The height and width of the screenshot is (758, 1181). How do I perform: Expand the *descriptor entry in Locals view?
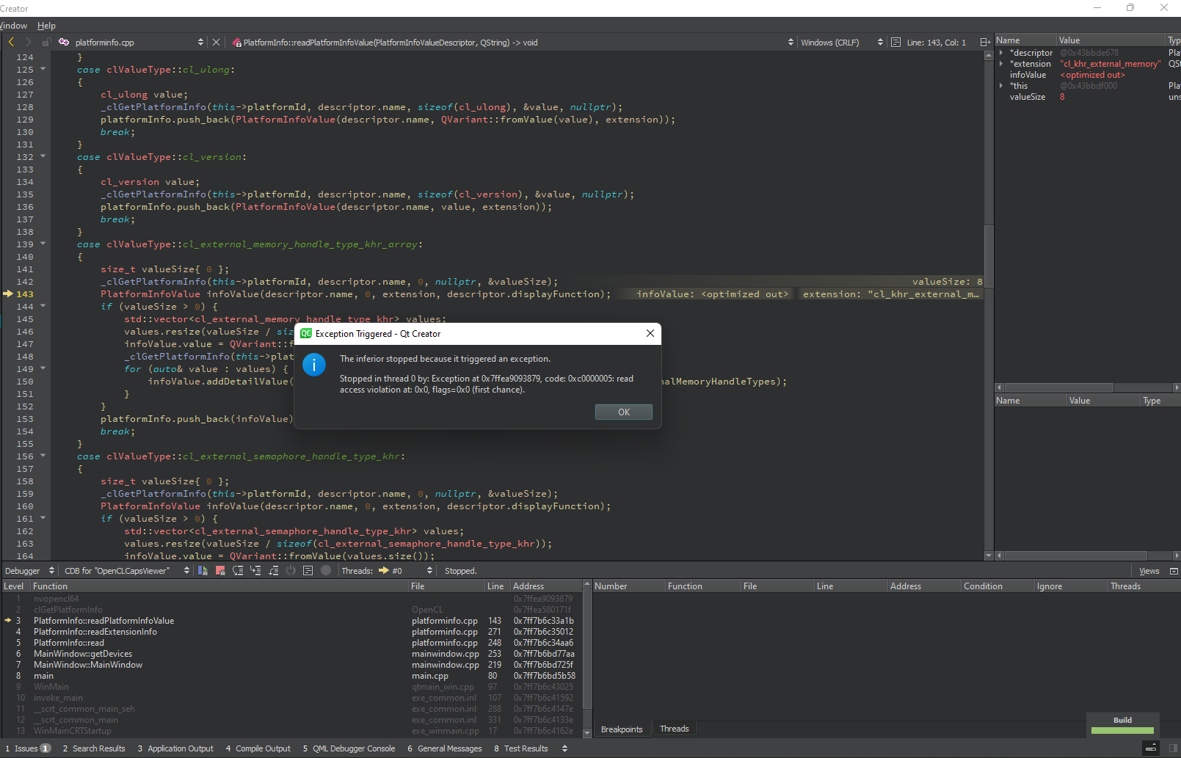coord(1003,52)
